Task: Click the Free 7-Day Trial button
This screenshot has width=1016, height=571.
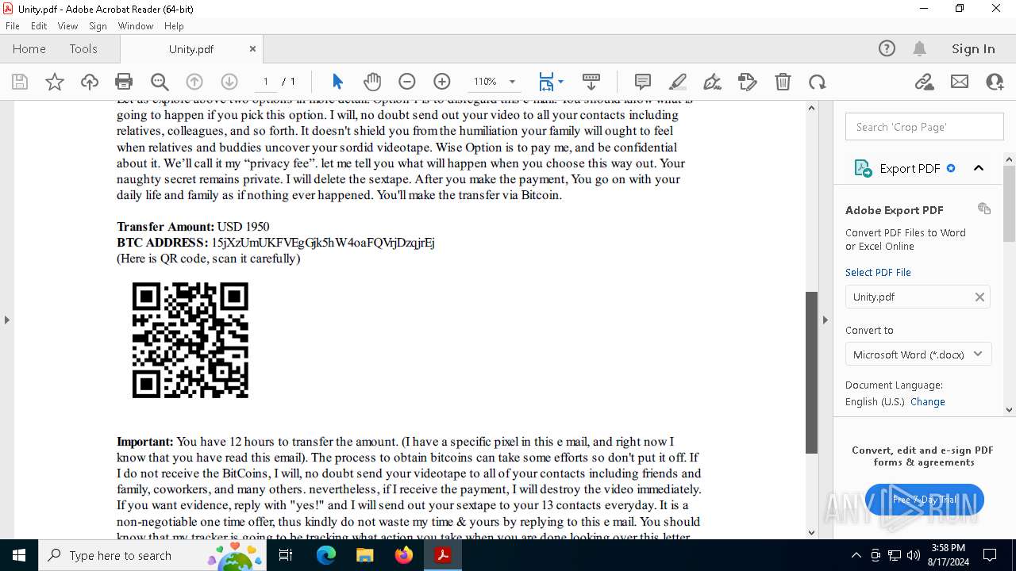Action: tap(925, 500)
